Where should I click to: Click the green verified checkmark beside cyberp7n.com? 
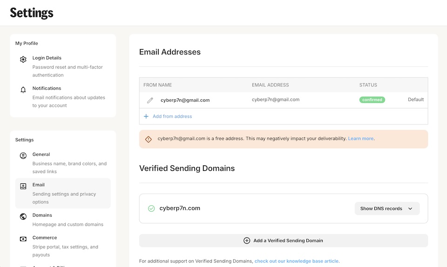coord(151,208)
